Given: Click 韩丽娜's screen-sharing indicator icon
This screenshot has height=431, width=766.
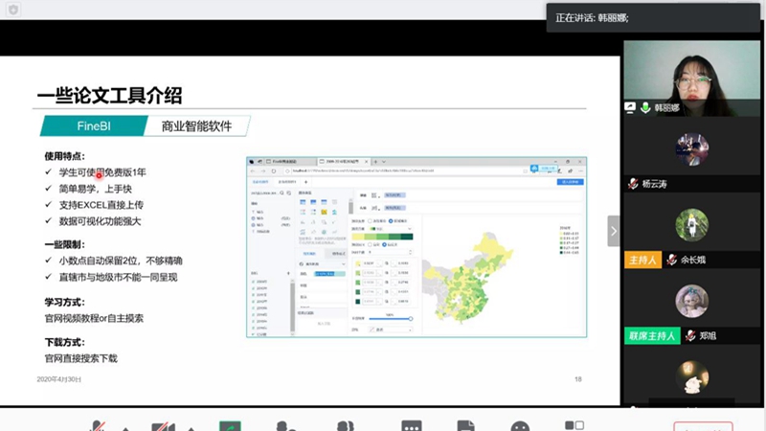Looking at the screenshot, I should [630, 108].
